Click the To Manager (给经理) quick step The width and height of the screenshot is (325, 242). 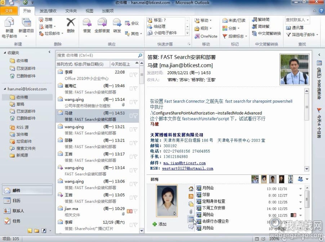156,26
